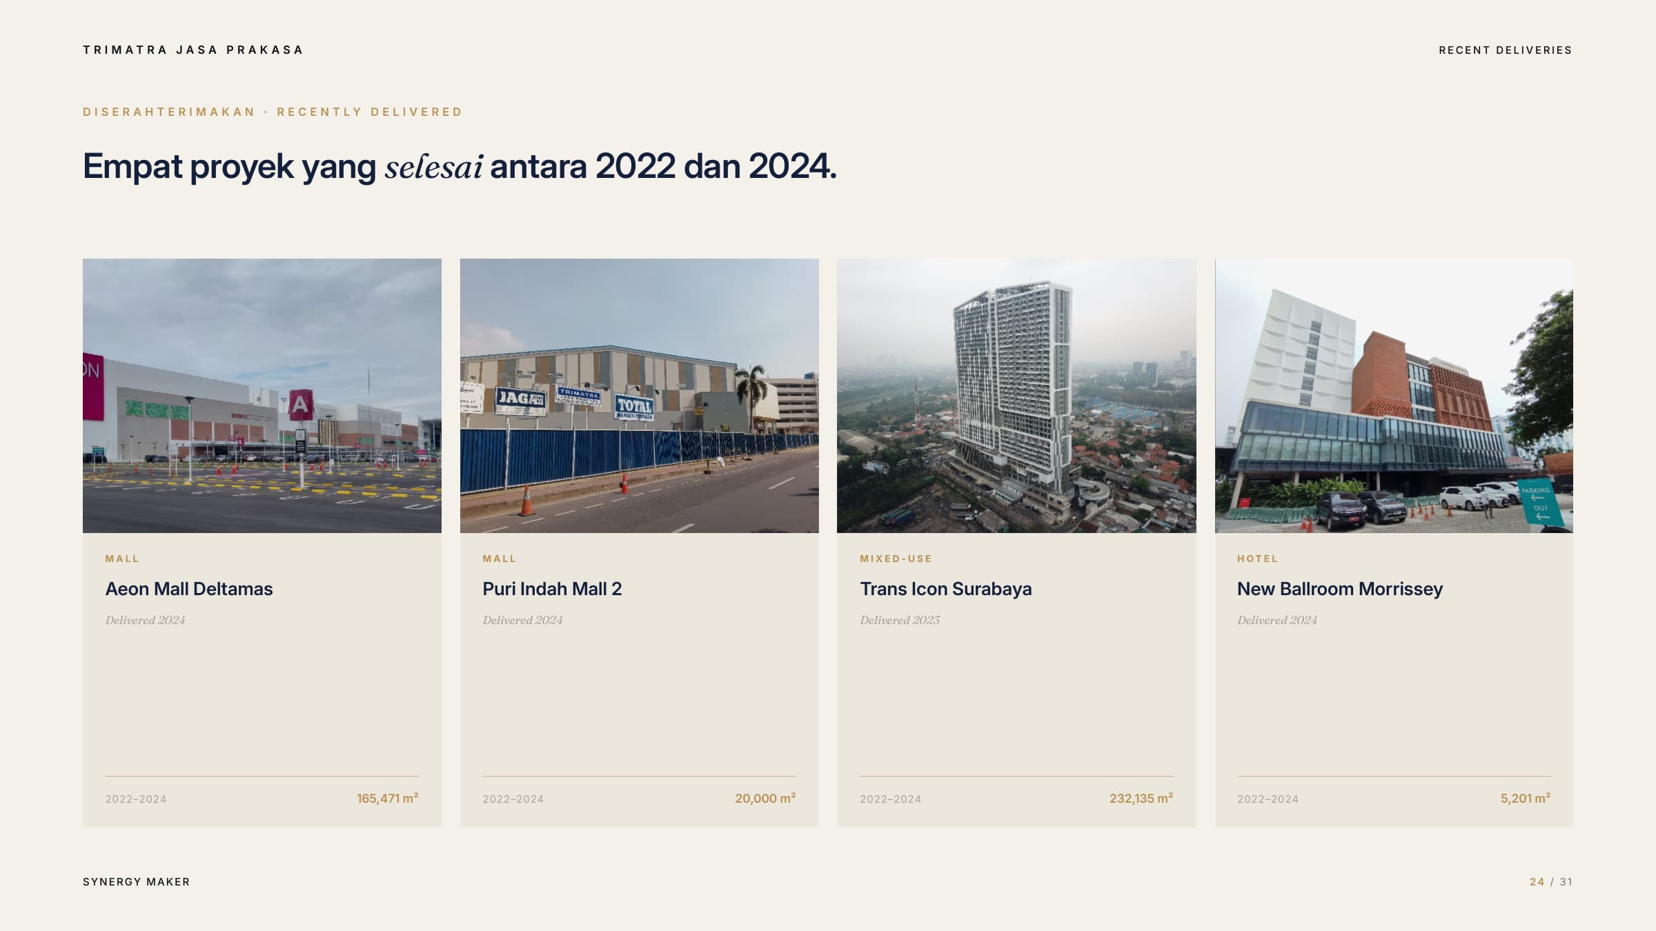Viewport: 1656px width, 931px height.
Task: Click the New Ballroom Morrissey photo
Action: tap(1394, 396)
